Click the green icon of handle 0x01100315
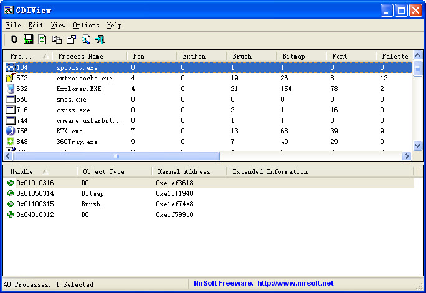The height and width of the screenshot is (293, 426). pyautogui.click(x=11, y=204)
